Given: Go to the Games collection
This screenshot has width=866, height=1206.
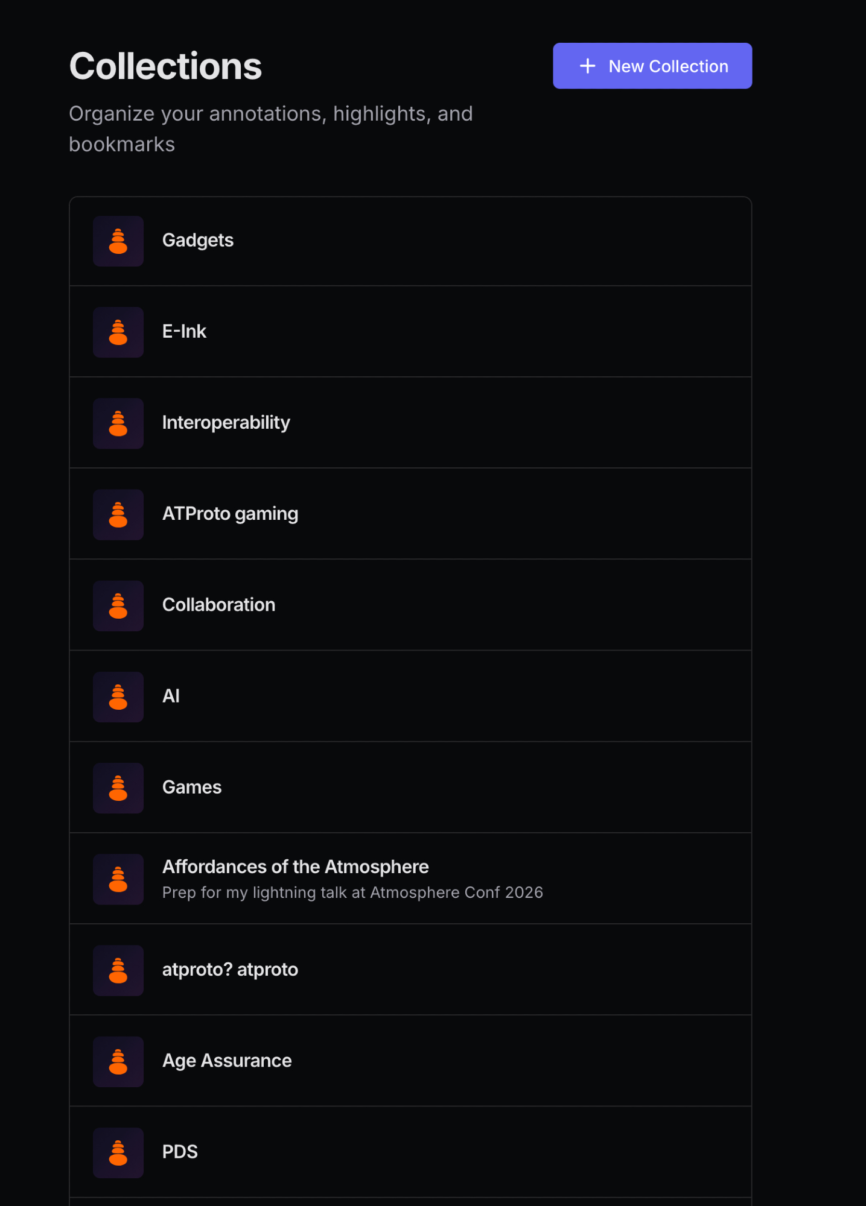Looking at the screenshot, I should 192,788.
